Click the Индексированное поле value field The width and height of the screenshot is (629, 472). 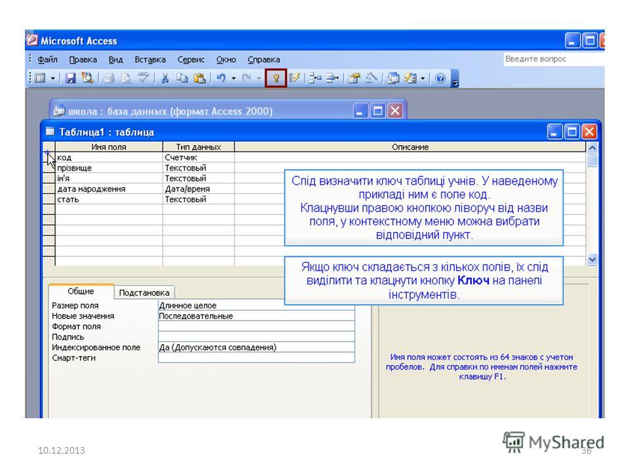(x=256, y=347)
